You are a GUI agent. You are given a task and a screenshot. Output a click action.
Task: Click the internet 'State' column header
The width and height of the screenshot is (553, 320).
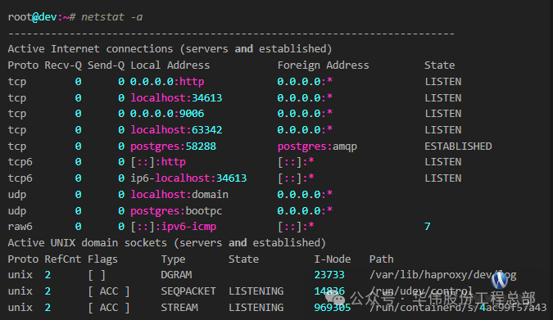click(439, 65)
